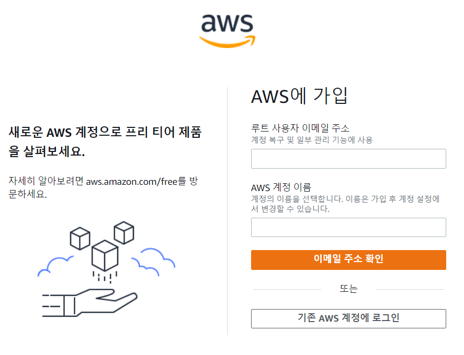Image resolution: width=464 pixels, height=355 pixels.
Task: Click the orange smile arrow under the AWS logo
Action: 227,42
